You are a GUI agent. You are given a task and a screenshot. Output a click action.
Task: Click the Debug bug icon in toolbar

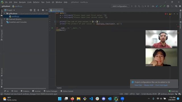[135, 6]
